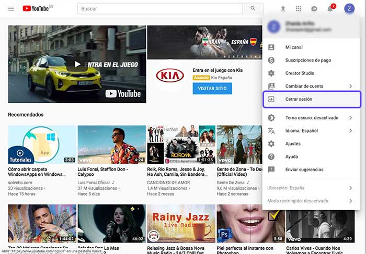This screenshot has height=254, width=366.
Task: Open Luis Fonsi Calypso video thumbnail
Action: pyautogui.click(x=111, y=144)
